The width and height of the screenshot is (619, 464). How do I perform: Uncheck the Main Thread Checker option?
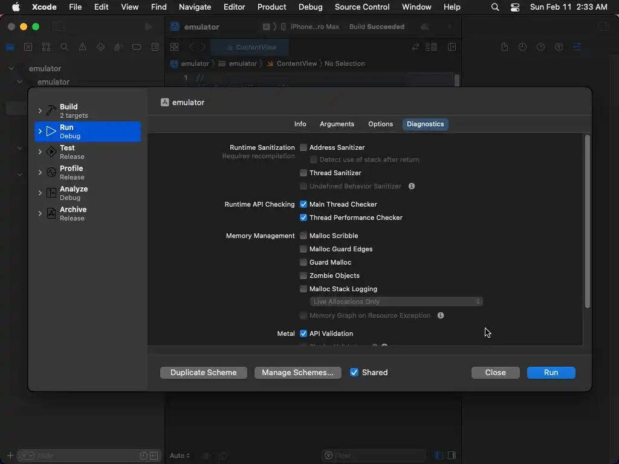click(303, 204)
